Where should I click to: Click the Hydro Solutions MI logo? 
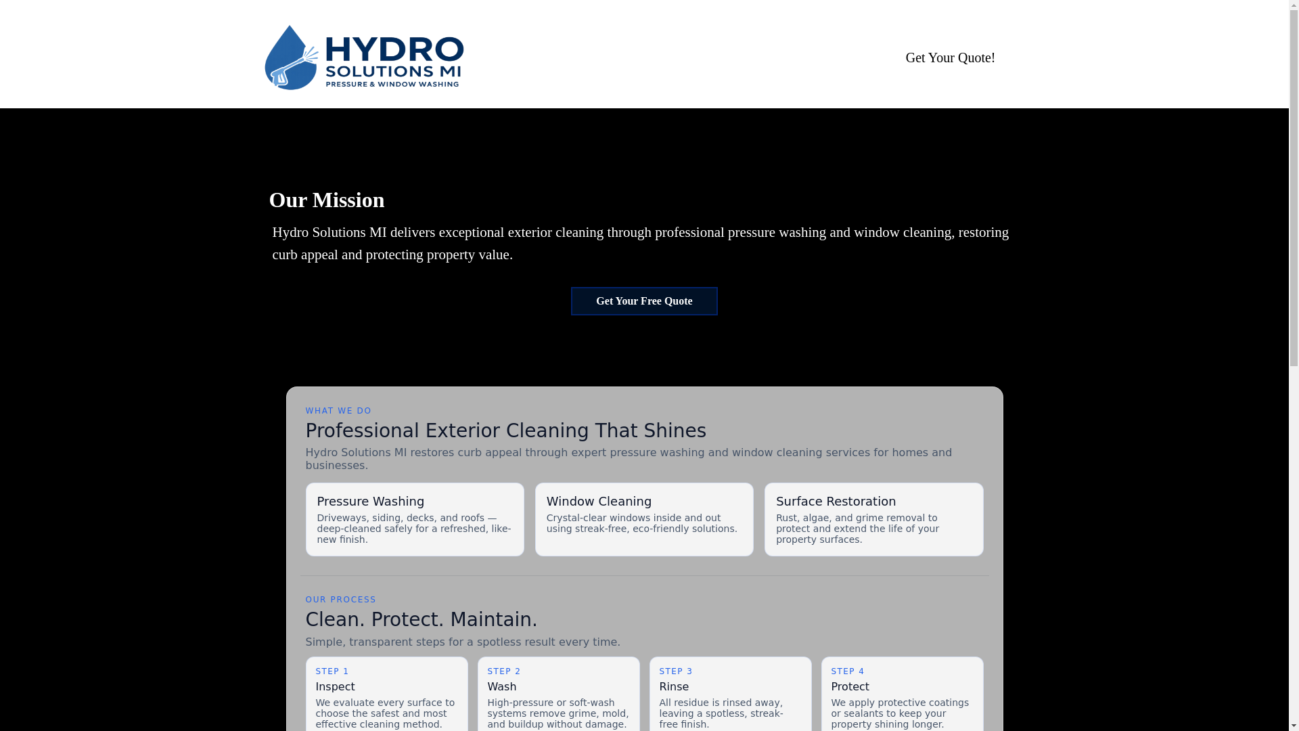coord(364,58)
